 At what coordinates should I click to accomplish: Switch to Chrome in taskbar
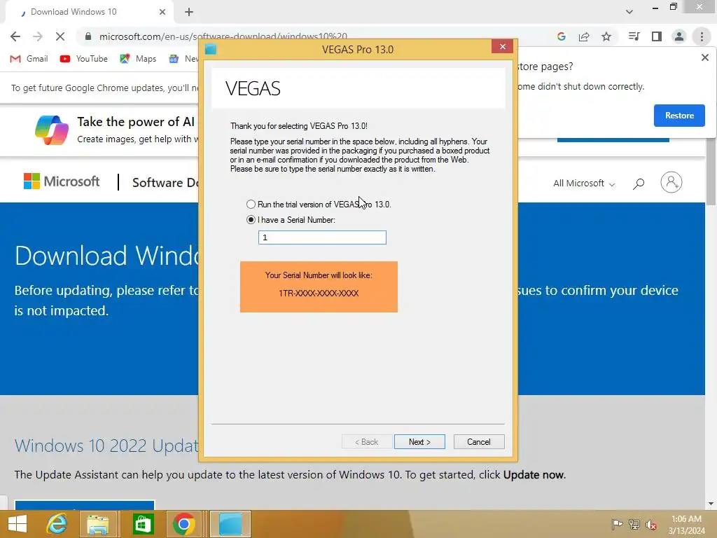(184, 524)
